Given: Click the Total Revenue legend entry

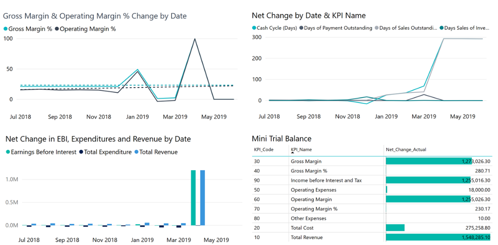Looking at the screenshot, I should pos(155,152).
